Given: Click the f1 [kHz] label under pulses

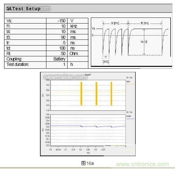Looking at the screenshot, I should pyautogui.click(x=106, y=60).
